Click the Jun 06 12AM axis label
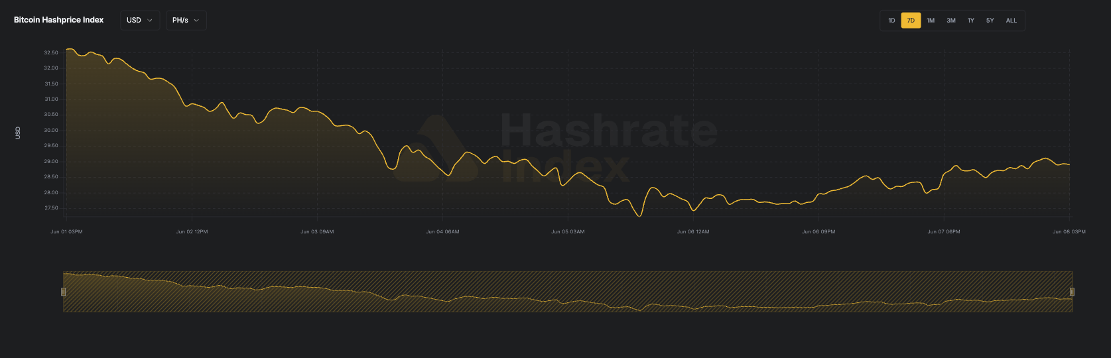 [x=693, y=232]
